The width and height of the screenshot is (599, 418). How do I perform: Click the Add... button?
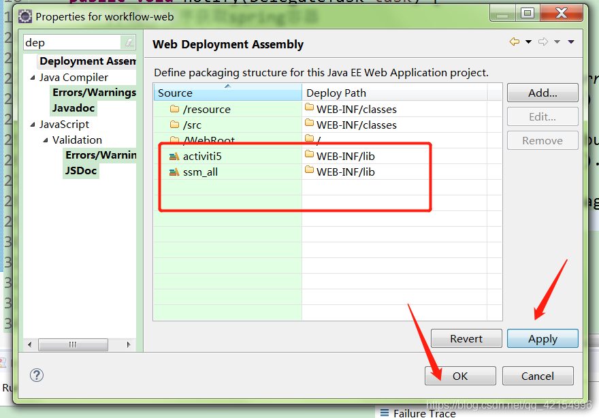click(543, 93)
